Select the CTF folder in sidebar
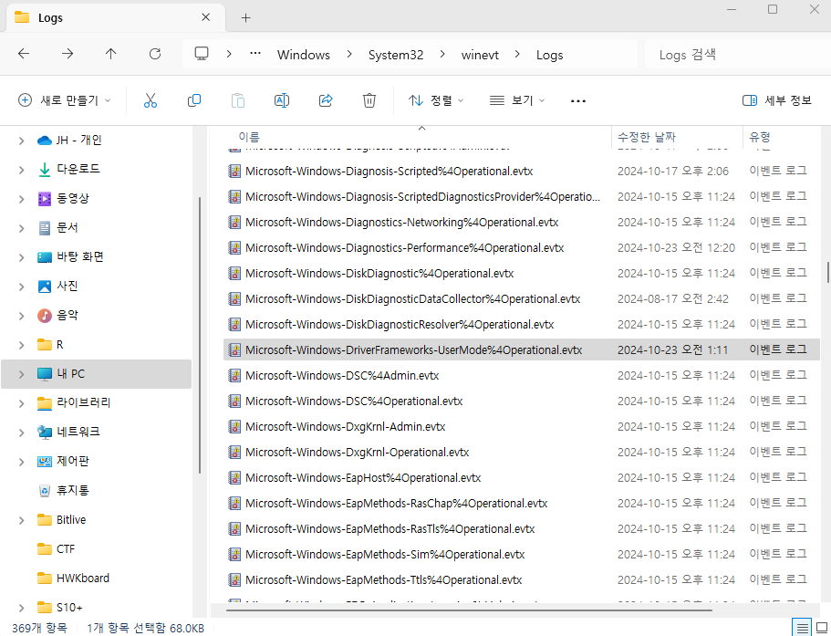 [x=66, y=549]
